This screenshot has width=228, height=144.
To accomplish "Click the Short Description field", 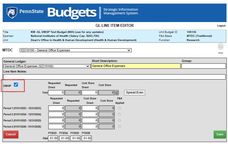I will (136, 66).
